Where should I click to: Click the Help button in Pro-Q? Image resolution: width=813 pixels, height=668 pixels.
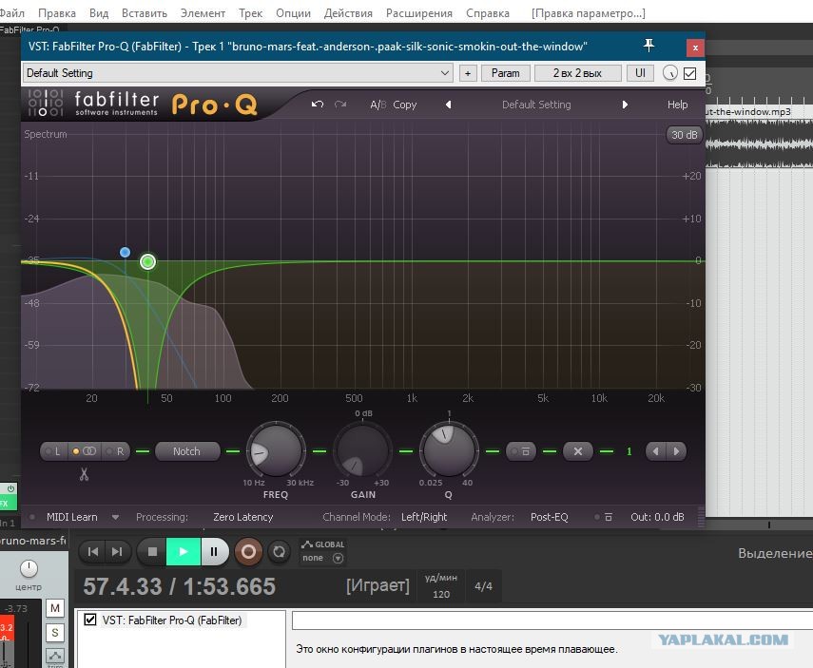coord(677,105)
